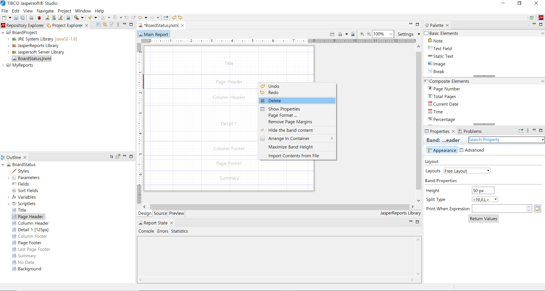Click the band Height input field
The height and width of the screenshot is (291, 545).
pyautogui.click(x=483, y=190)
